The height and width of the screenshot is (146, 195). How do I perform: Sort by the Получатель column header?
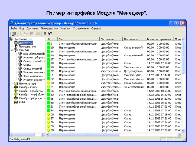[134, 39]
